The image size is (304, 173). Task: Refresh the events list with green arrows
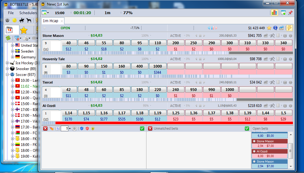click(8, 38)
